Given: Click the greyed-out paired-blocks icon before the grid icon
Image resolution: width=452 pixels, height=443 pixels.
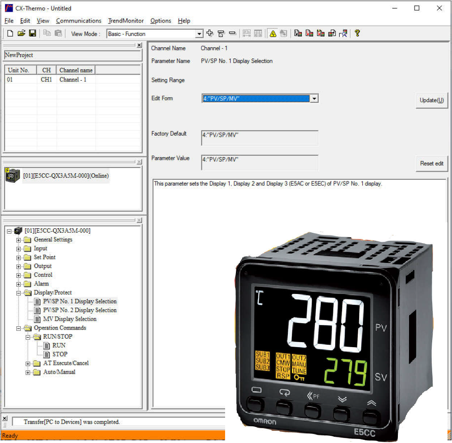Looking at the screenshot, I should click(x=246, y=34).
